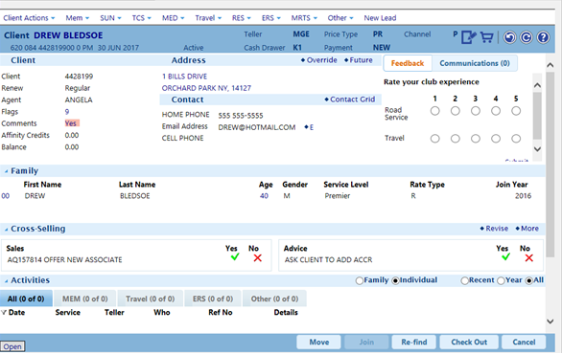
Task: Rate Road Service as 5
Action: 516,111
